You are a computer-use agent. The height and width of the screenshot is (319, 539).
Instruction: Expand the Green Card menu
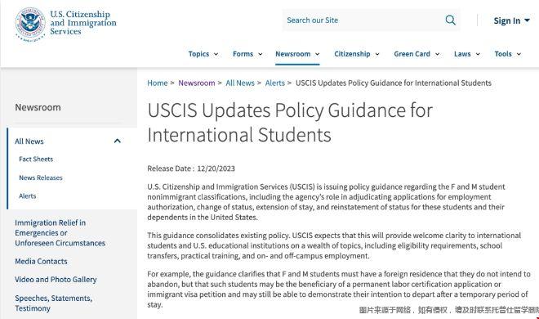tap(416, 54)
